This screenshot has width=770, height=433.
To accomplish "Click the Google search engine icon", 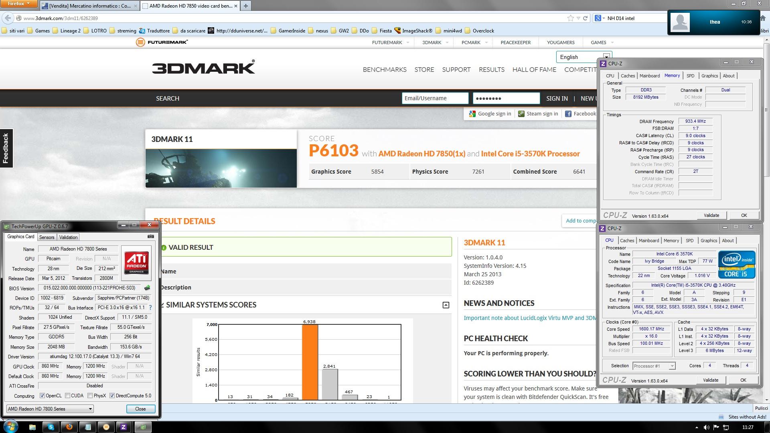I will [598, 18].
